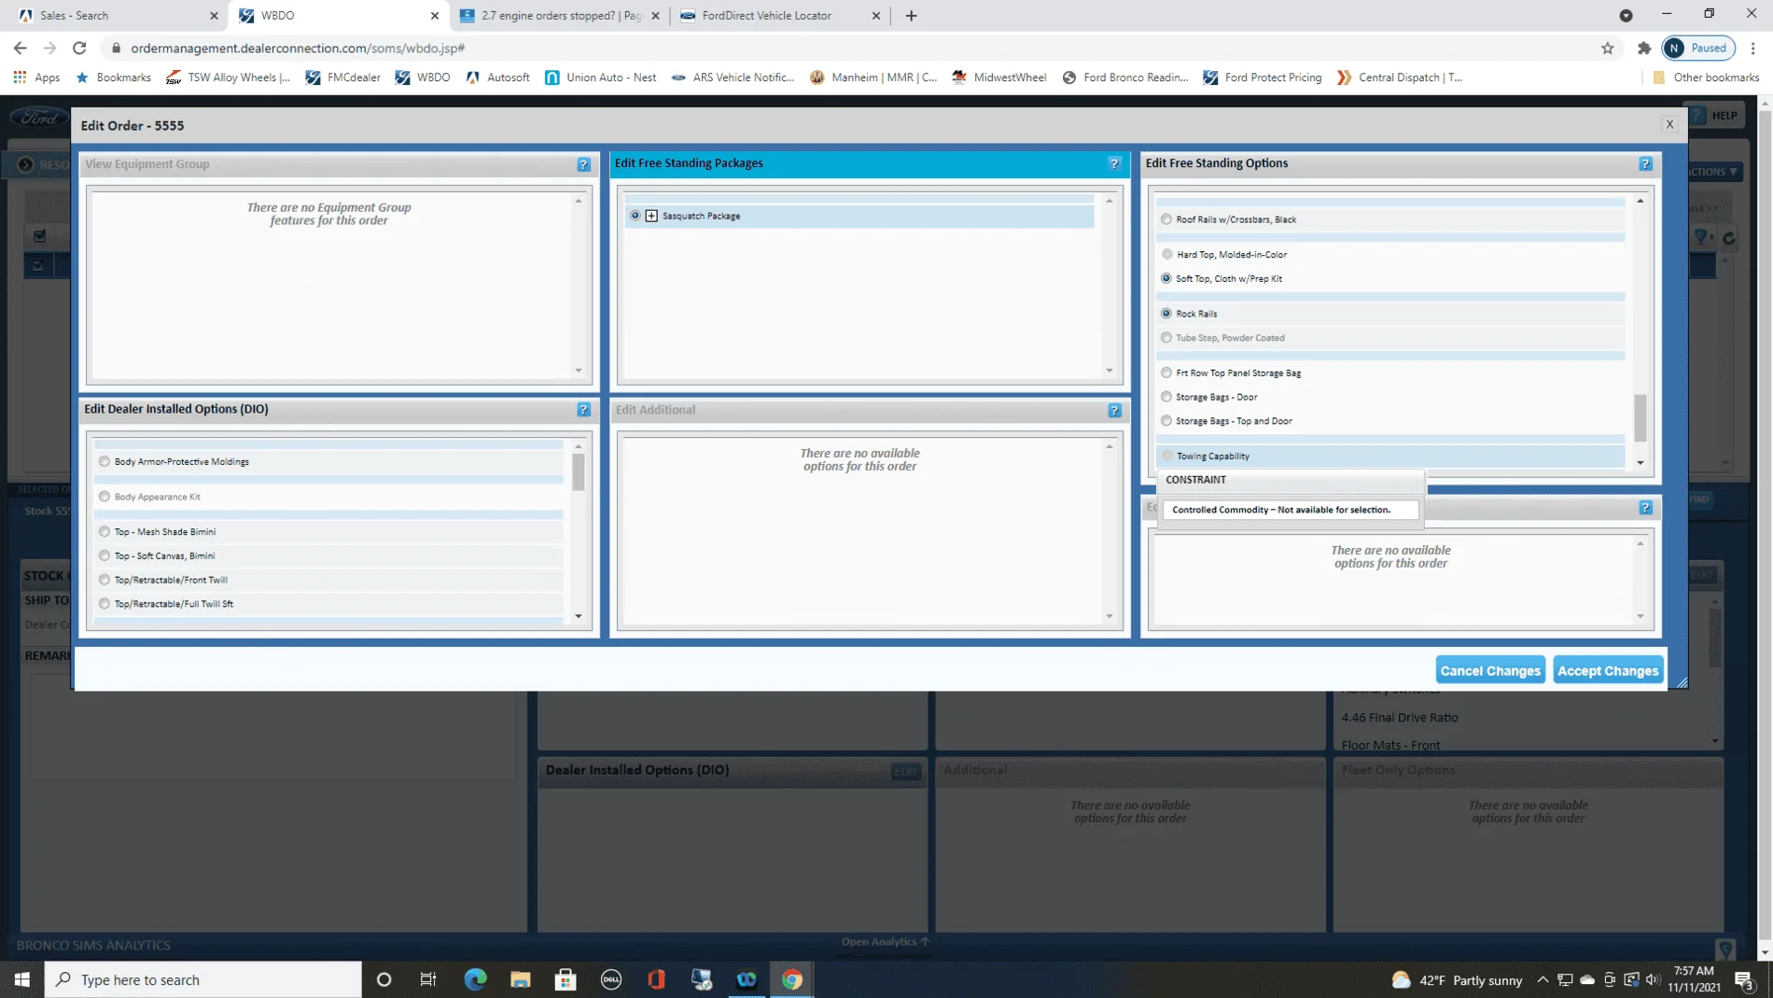1773x998 pixels.
Task: Open Windows Start menu
Action: pos(22,979)
